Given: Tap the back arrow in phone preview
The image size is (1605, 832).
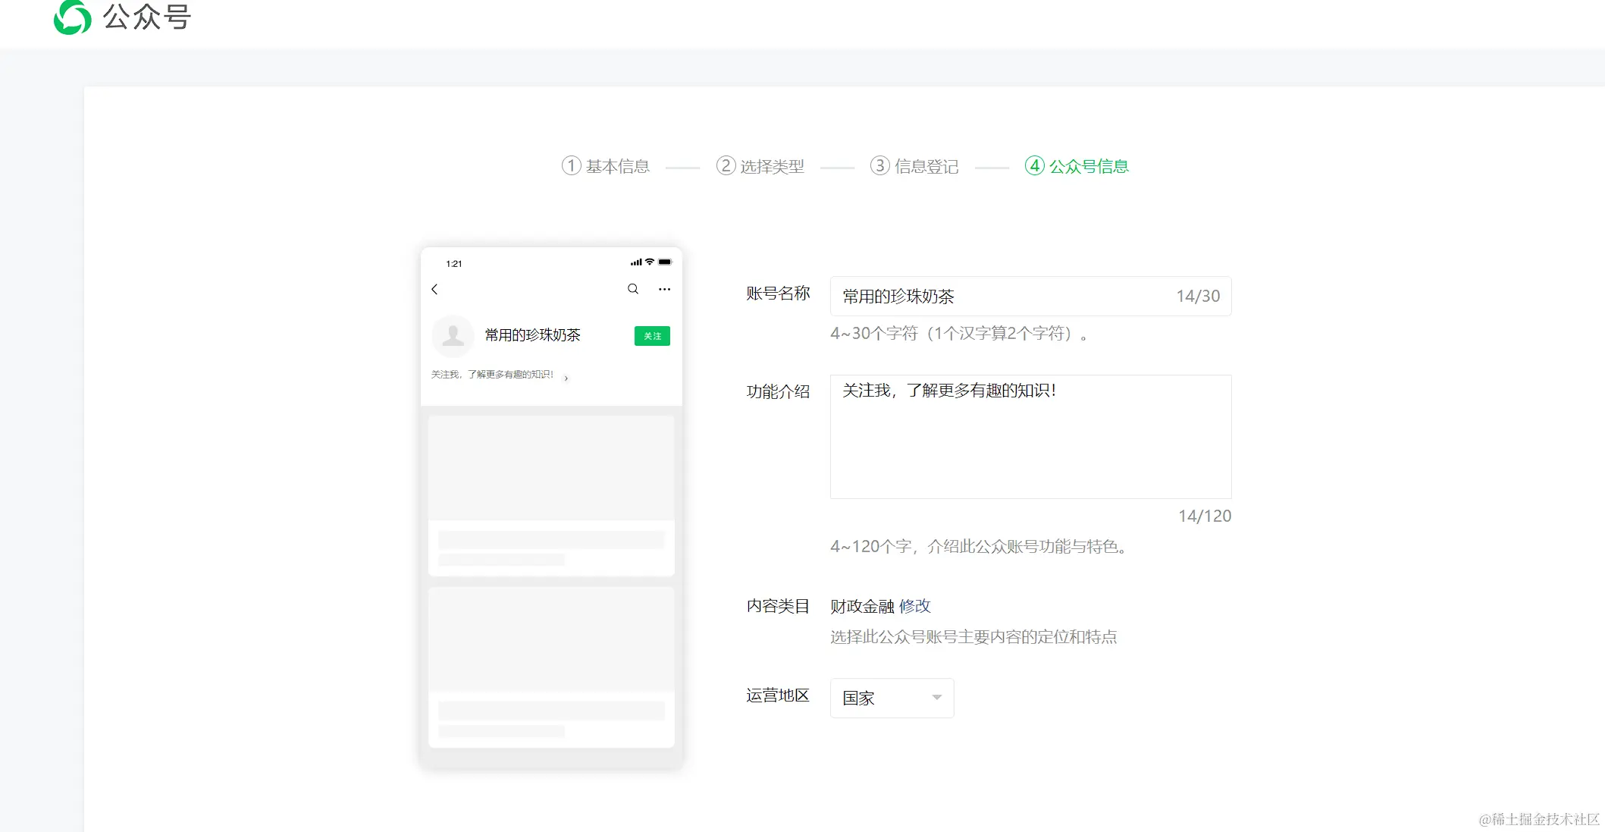Looking at the screenshot, I should (x=434, y=289).
